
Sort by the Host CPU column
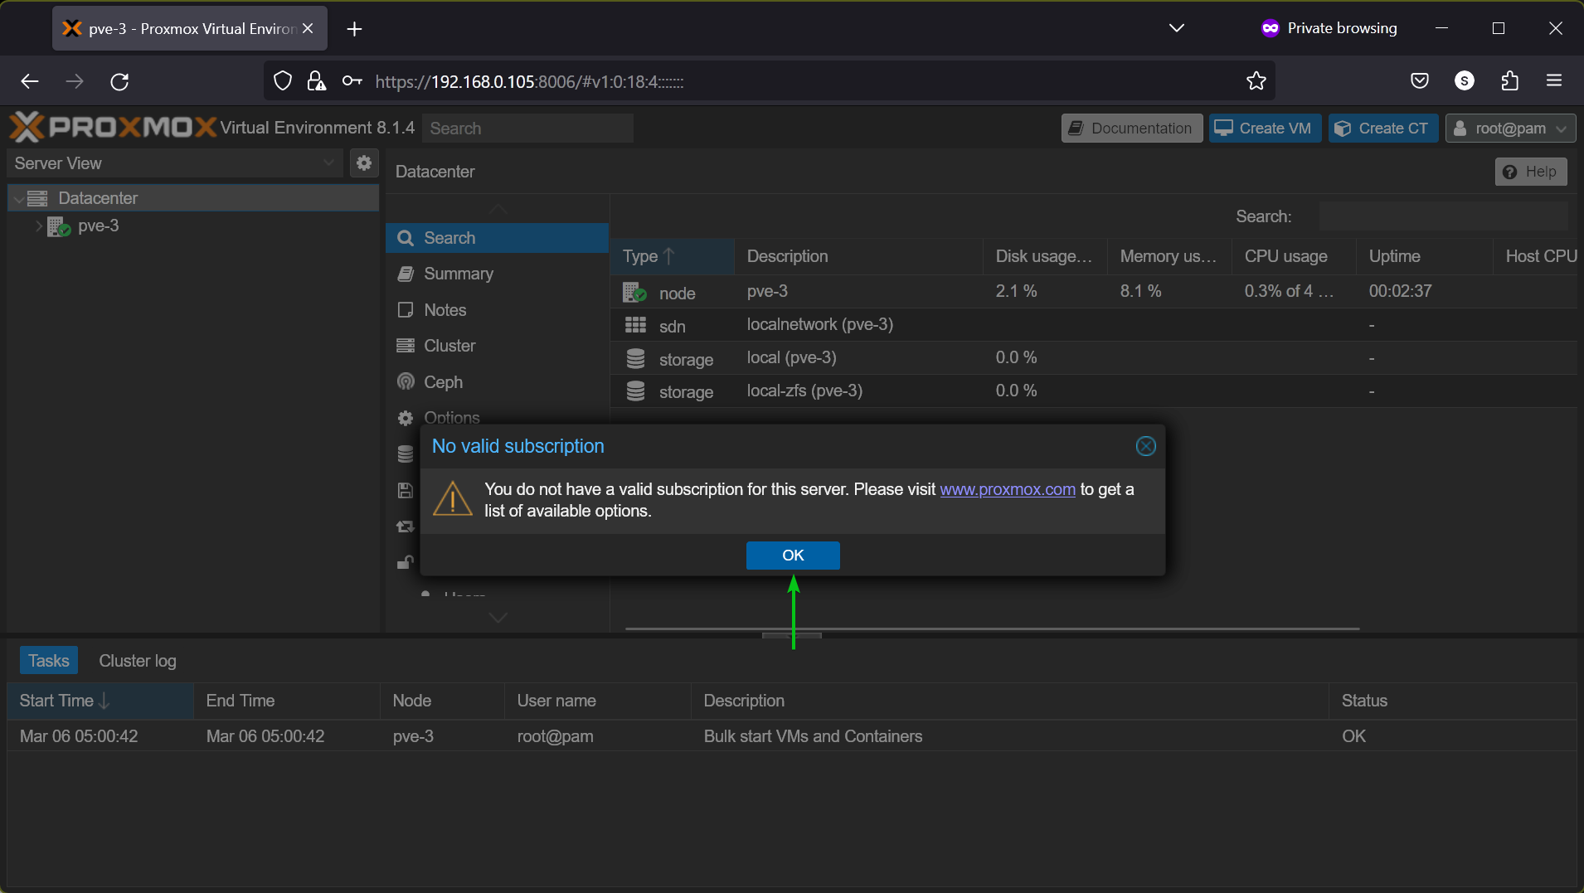(x=1535, y=256)
